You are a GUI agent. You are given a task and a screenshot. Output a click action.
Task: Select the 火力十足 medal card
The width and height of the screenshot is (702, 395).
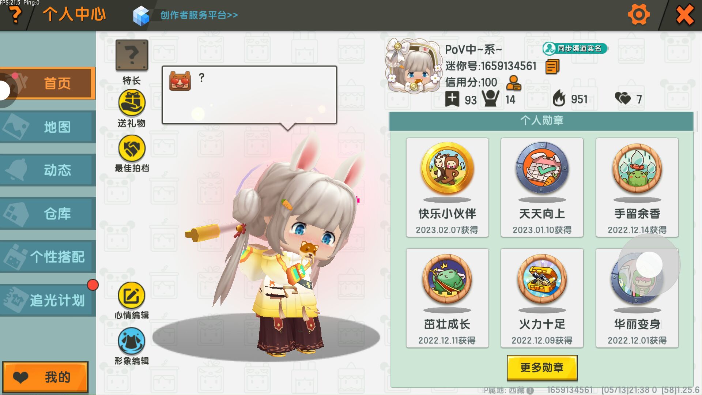click(542, 298)
